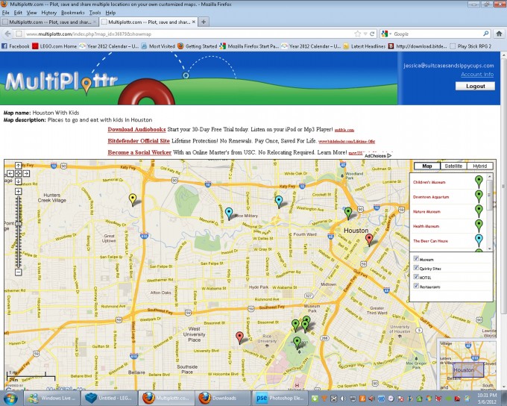Click the Houston overview minimap
Viewport: 507px width, 406px height.
(467, 364)
